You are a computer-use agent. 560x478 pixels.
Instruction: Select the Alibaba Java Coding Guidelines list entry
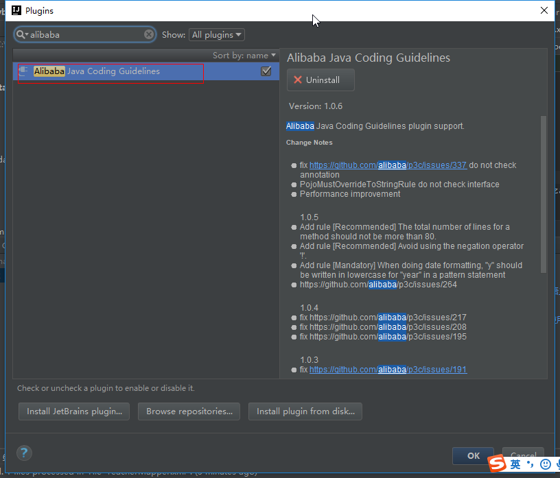[x=110, y=71]
